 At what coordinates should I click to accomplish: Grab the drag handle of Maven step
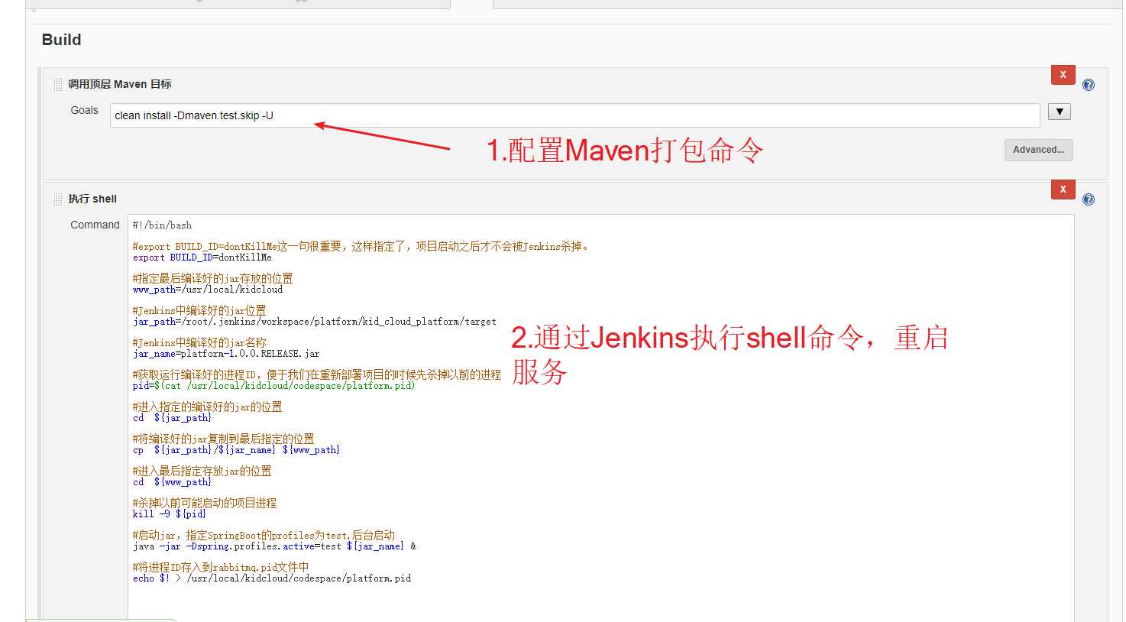58,84
